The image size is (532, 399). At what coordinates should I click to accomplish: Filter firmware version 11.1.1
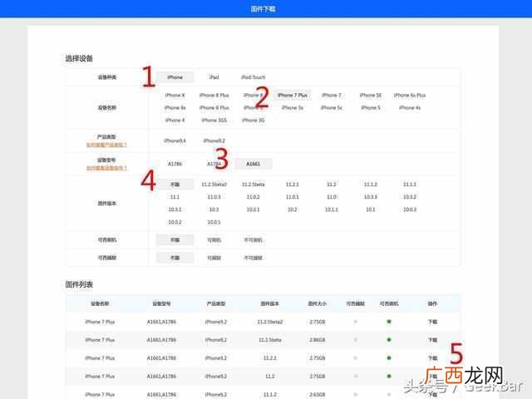point(410,185)
